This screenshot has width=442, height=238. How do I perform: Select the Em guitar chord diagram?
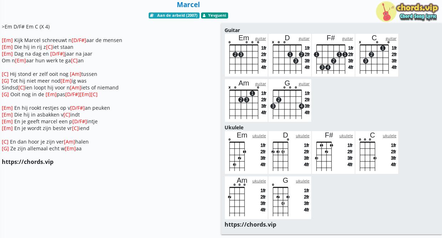click(246, 55)
